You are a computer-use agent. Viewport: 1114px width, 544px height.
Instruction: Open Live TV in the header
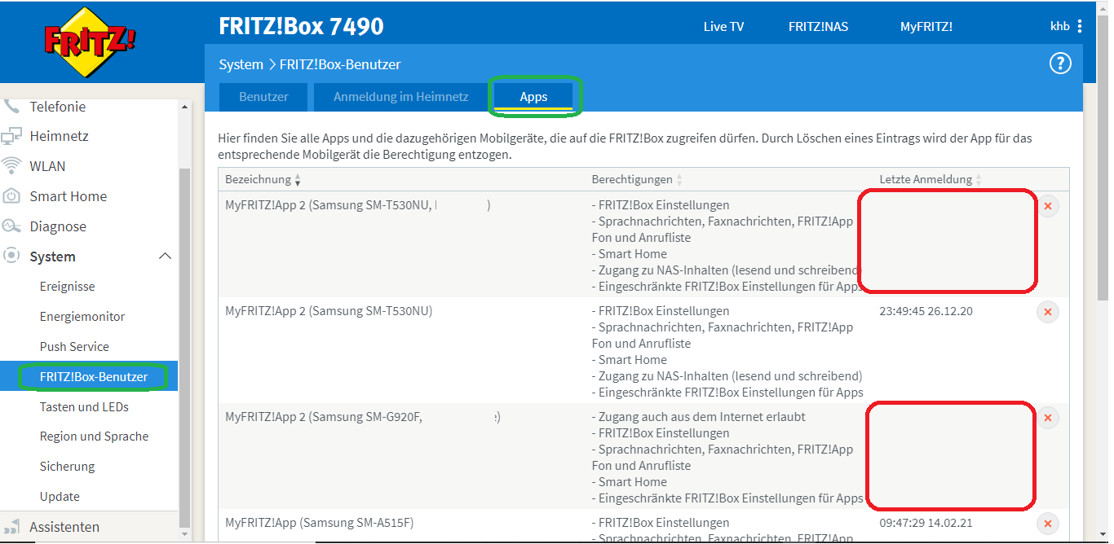coord(723,26)
